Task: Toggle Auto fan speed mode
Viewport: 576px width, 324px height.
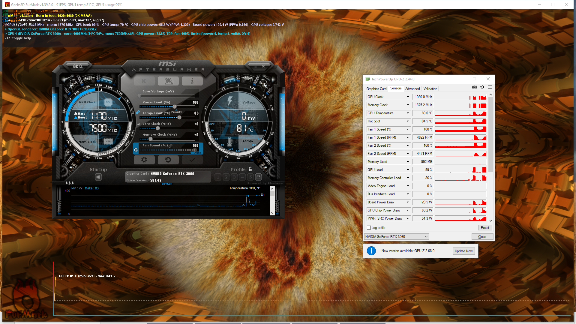Action: coord(197,153)
